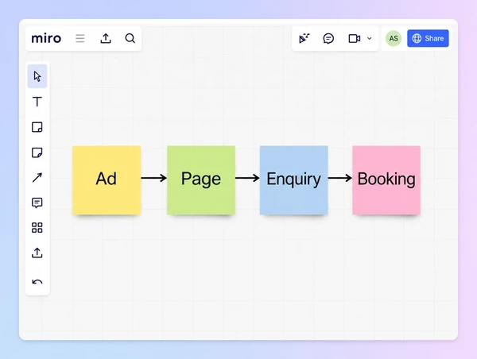Select the comment tool in the left toolbar
The width and height of the screenshot is (477, 359).
37,203
